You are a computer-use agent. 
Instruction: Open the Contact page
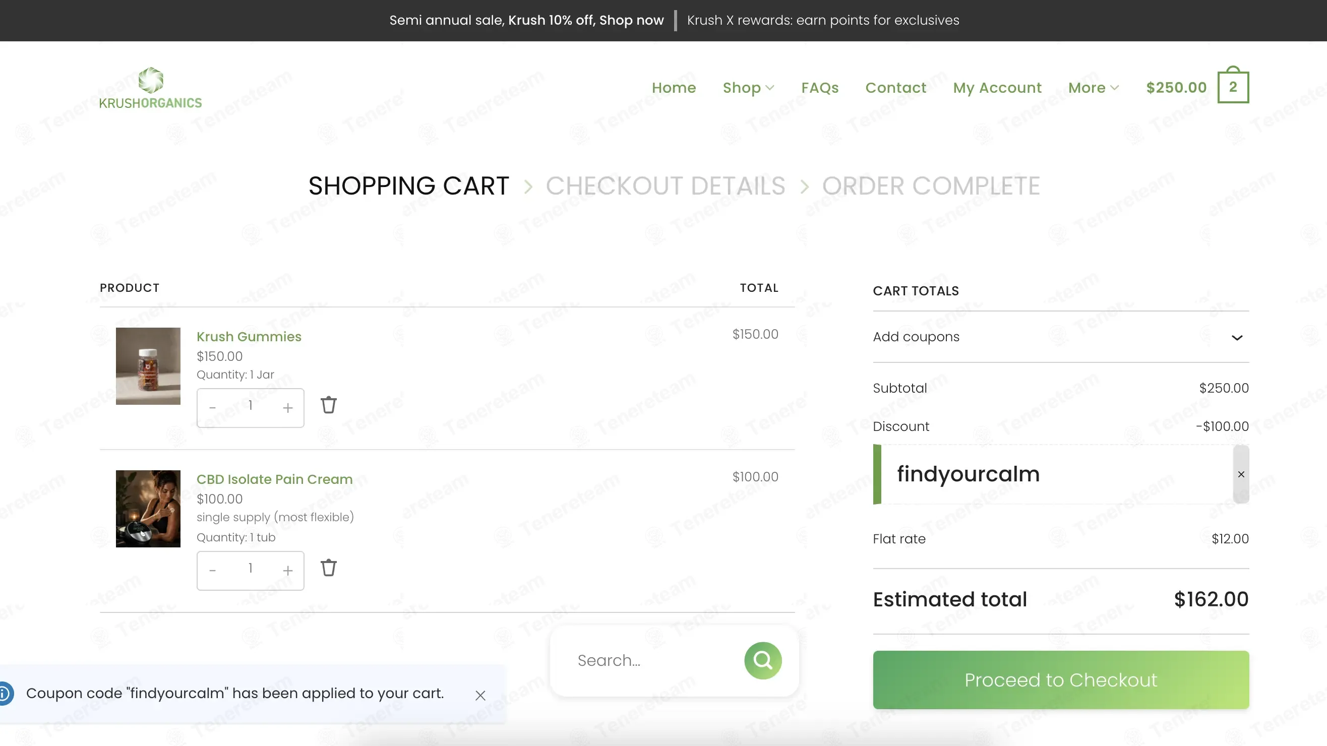895,88
